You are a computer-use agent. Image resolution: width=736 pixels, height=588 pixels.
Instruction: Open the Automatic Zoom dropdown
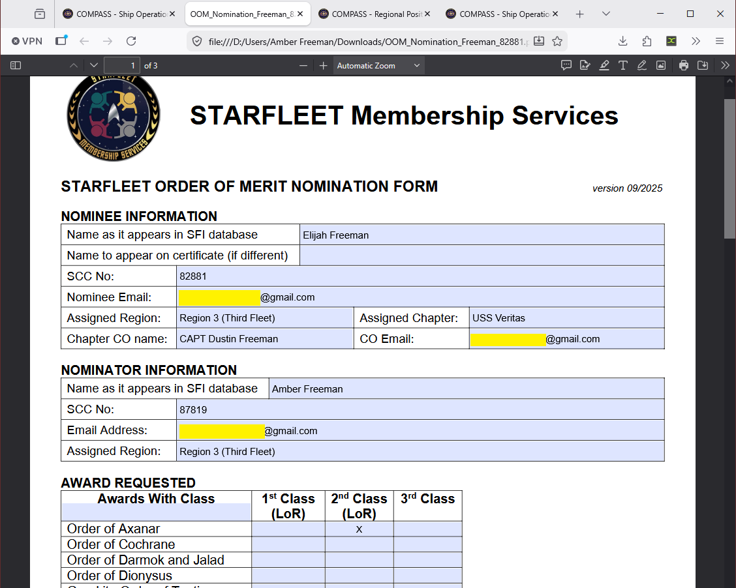[x=378, y=66]
